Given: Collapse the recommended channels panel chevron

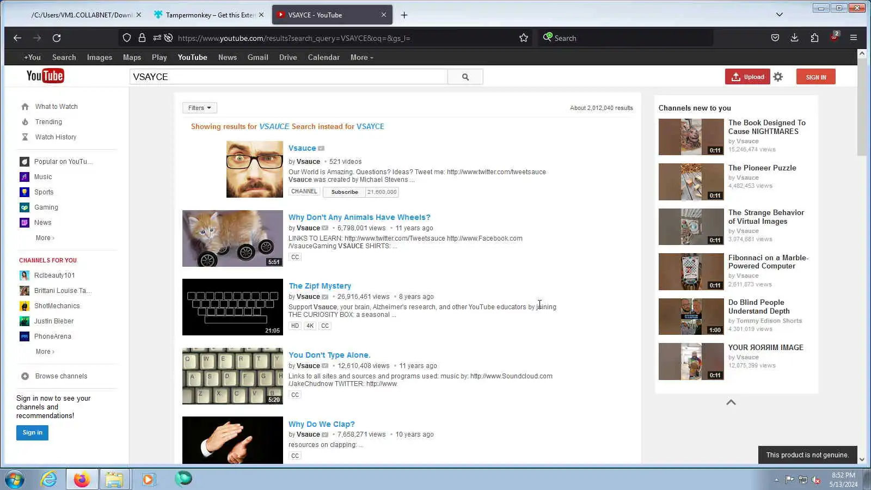Looking at the screenshot, I should coord(731,402).
